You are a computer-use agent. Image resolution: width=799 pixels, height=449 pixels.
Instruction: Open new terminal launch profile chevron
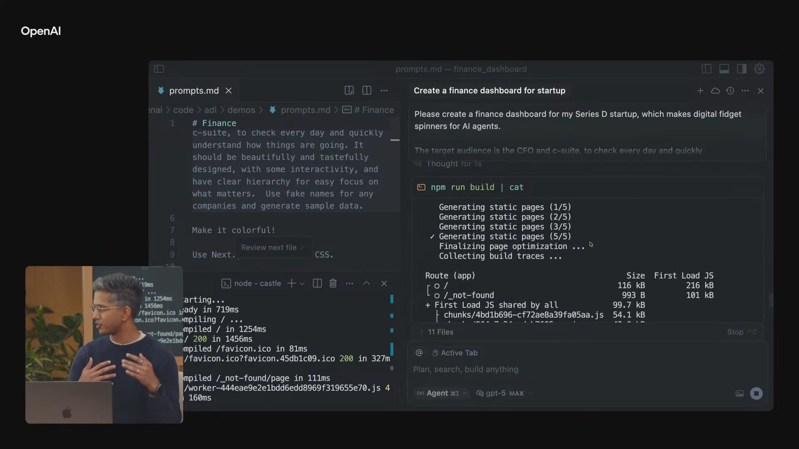click(x=302, y=284)
